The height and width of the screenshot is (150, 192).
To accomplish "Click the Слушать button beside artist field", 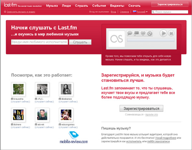I will click(x=80, y=42).
